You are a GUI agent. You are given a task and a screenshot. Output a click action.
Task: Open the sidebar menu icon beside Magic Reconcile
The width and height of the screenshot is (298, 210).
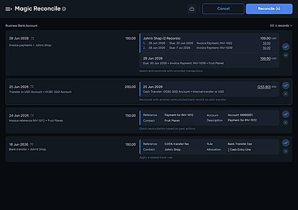pos(9,9)
